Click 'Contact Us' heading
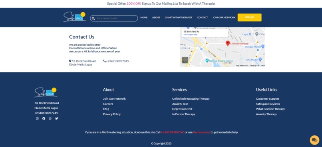The width and height of the screenshot is (322, 147). [82, 37]
